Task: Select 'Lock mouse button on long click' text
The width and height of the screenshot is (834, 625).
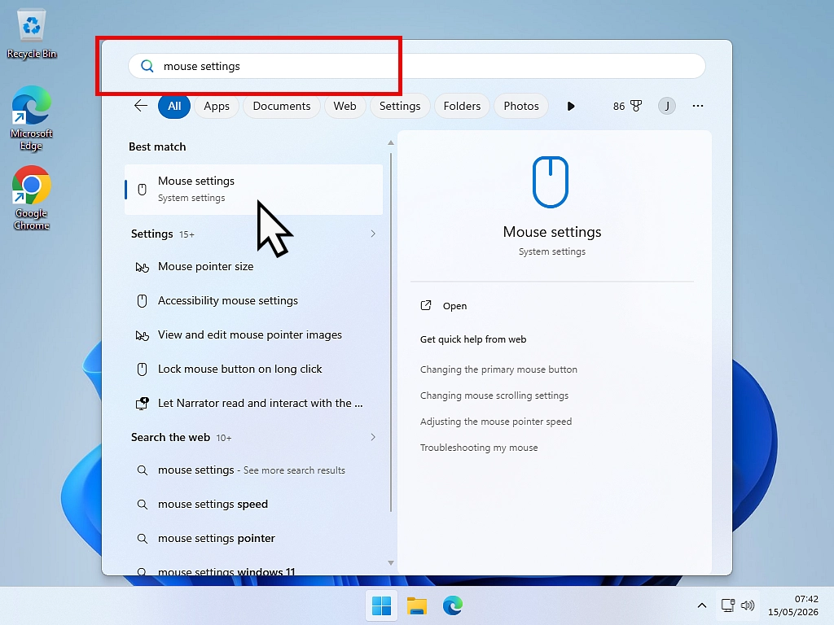Action: (x=240, y=369)
